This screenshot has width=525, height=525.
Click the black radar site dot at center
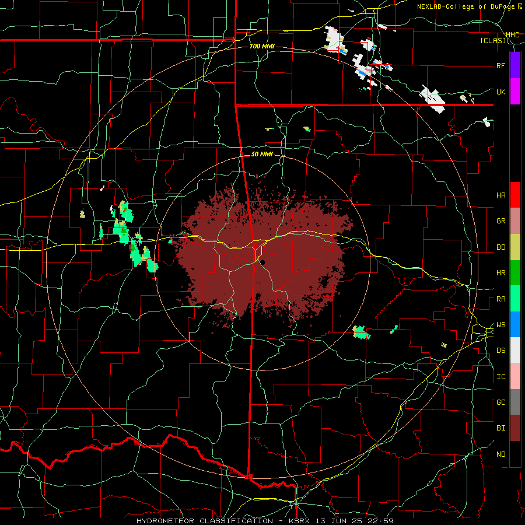[263, 262]
